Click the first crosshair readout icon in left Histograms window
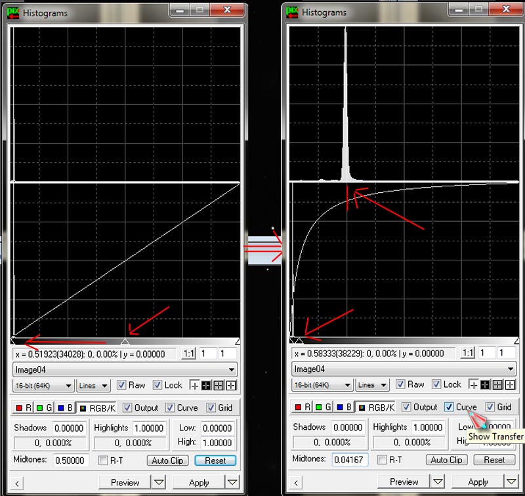This screenshot has width=525, height=496. 195,385
